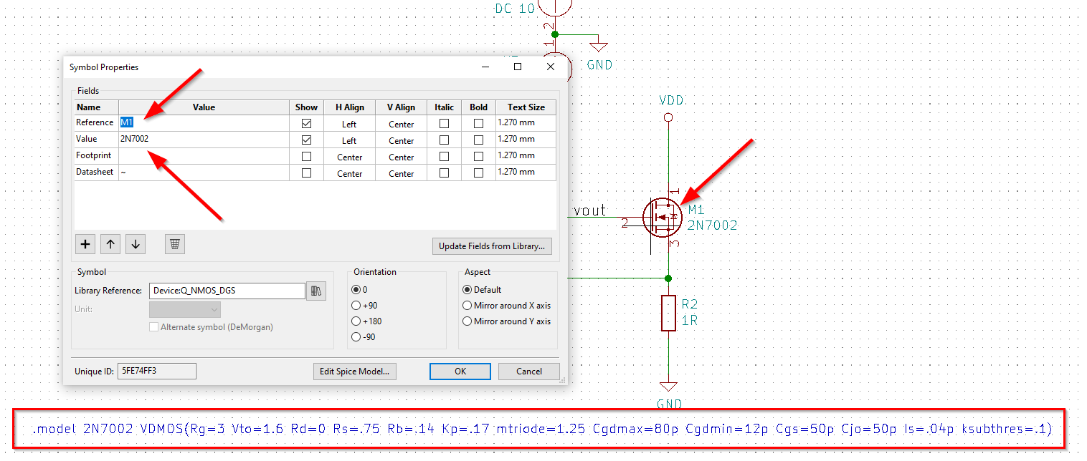This screenshot has height=461, width=1087.
Task: Choose Mirror around X axis
Action: 468,306
